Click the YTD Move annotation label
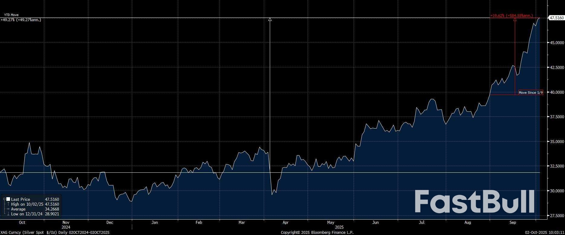This screenshot has height=235, width=565. pos(11,15)
